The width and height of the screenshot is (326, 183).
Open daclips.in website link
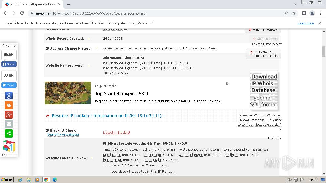232,155
